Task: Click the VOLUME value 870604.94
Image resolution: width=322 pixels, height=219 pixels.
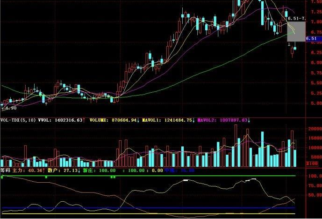Action: [x=124, y=120]
